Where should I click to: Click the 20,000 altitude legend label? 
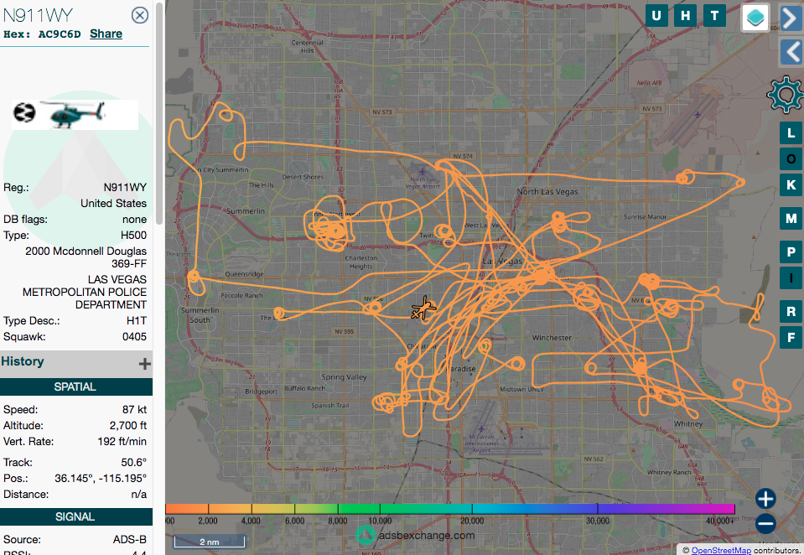(472, 521)
